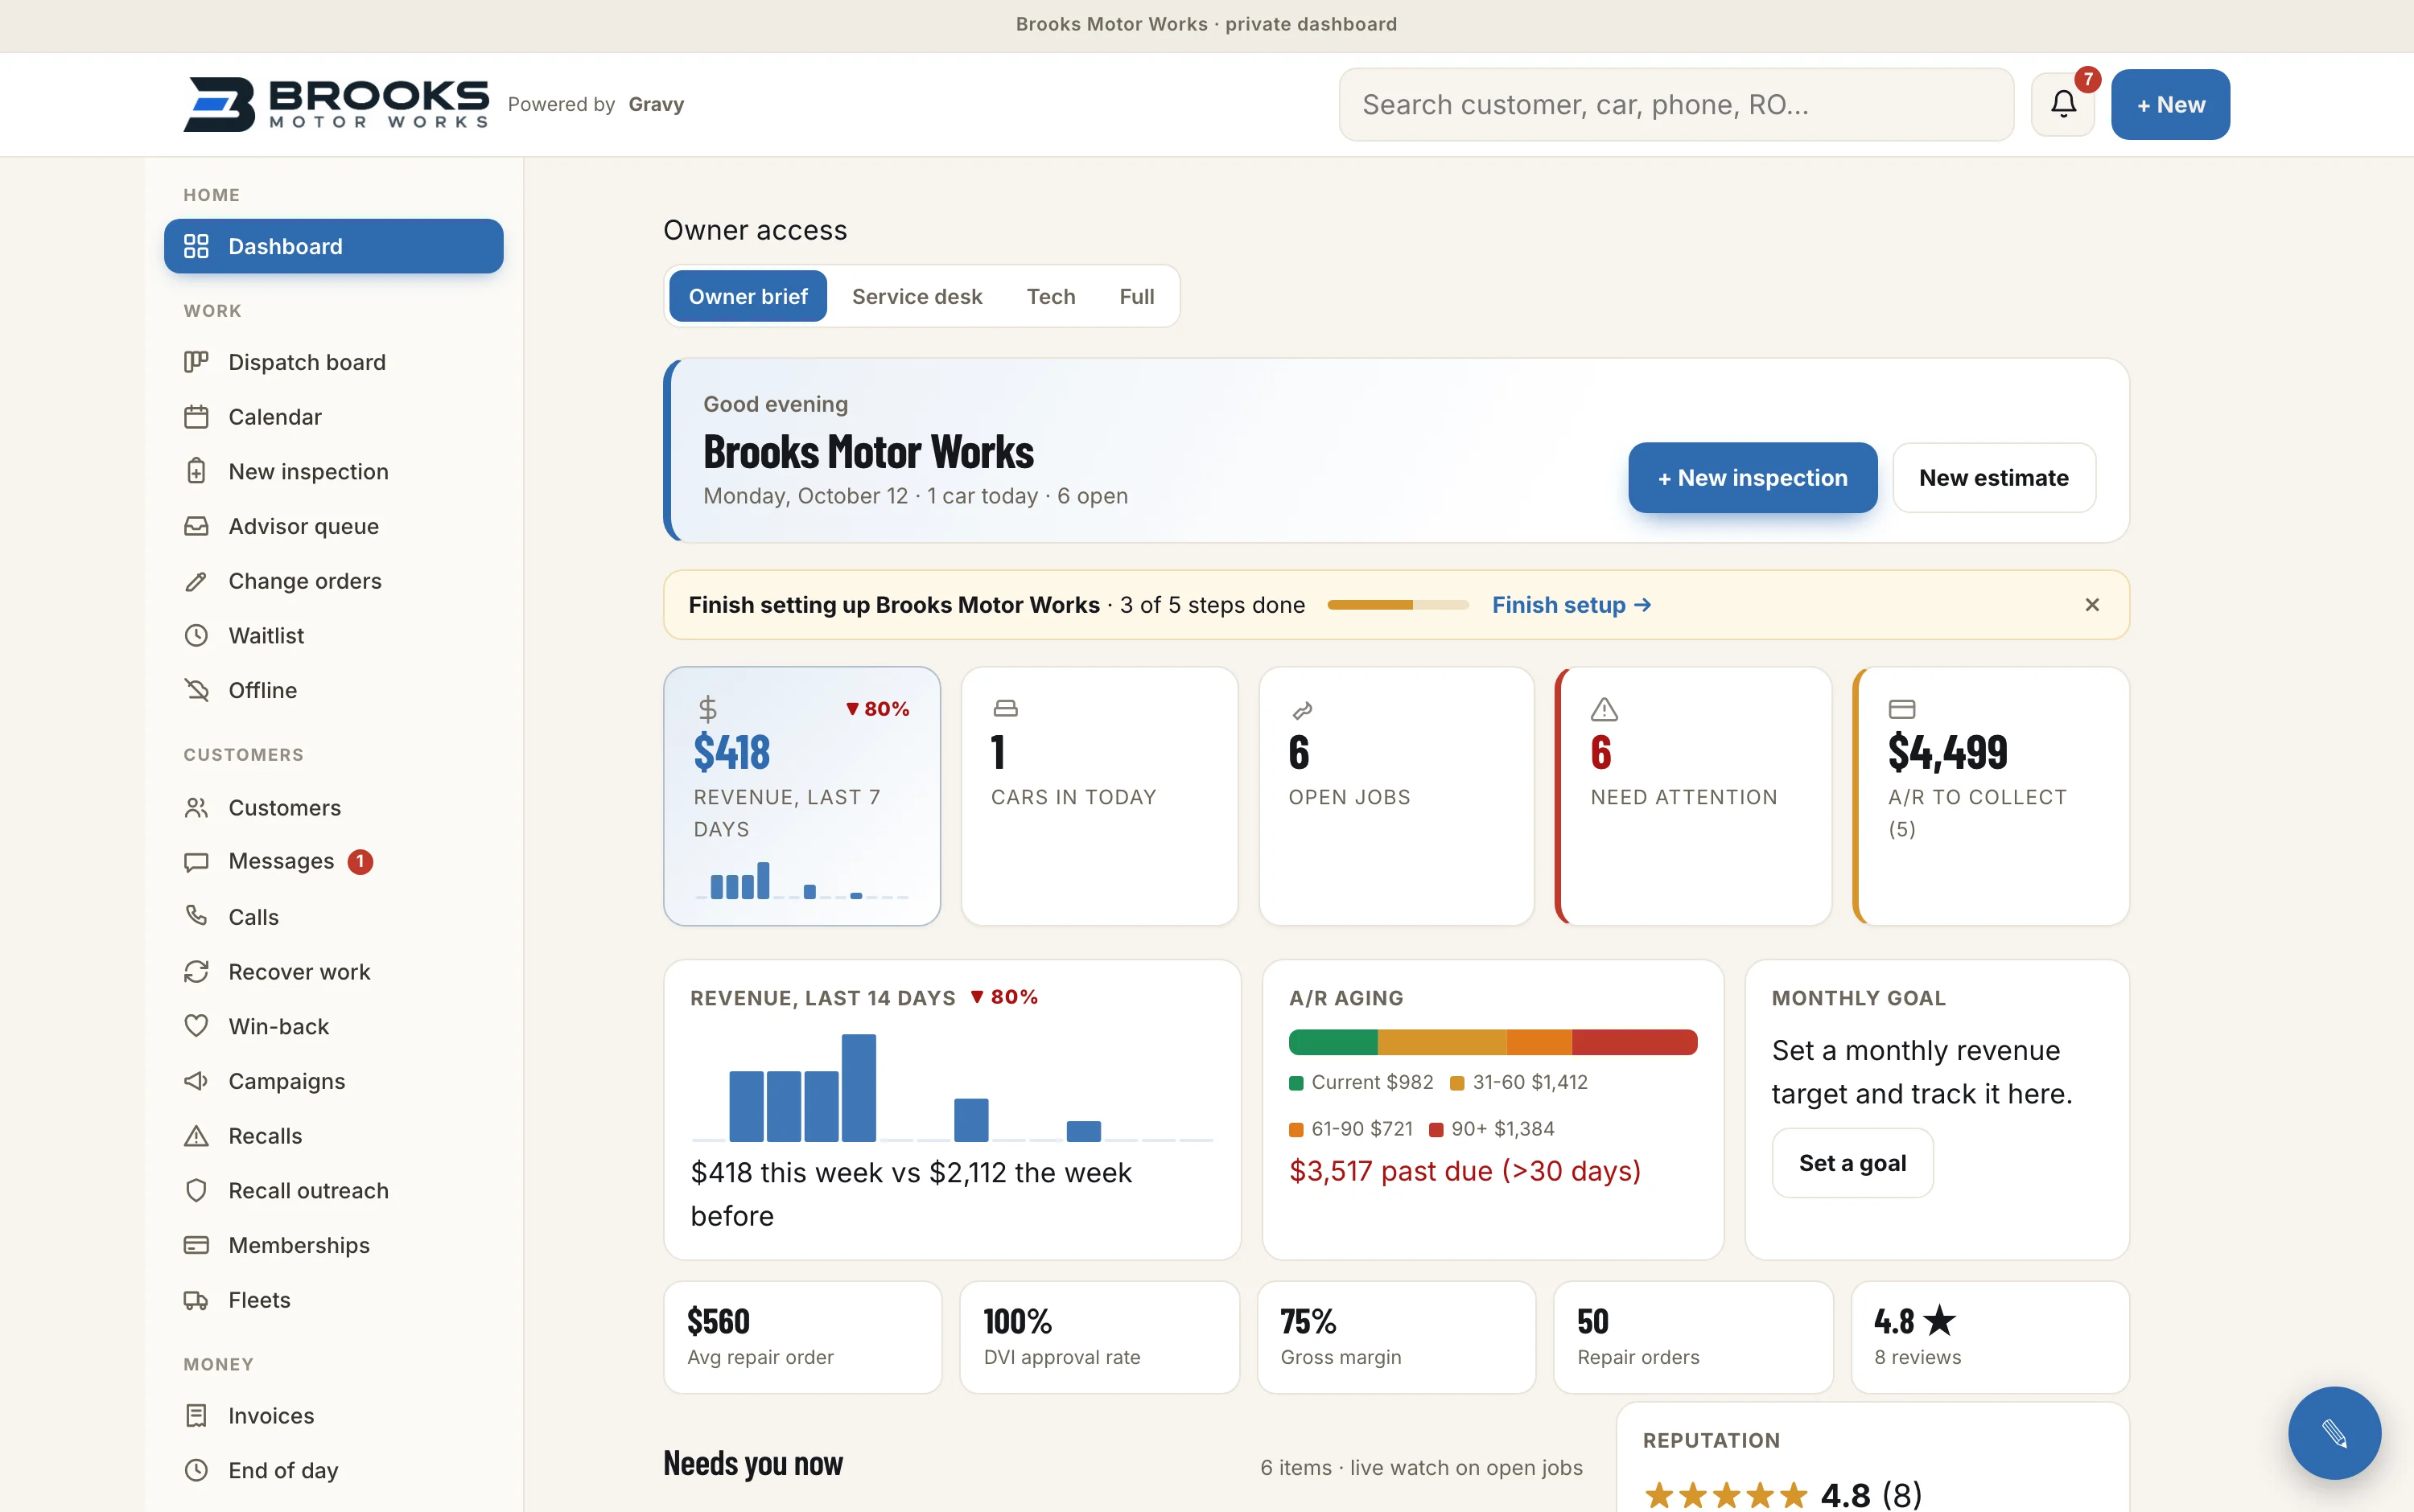The height and width of the screenshot is (1512, 2414).
Task: Click the Brooks Motor Works logo
Action: click(x=336, y=104)
